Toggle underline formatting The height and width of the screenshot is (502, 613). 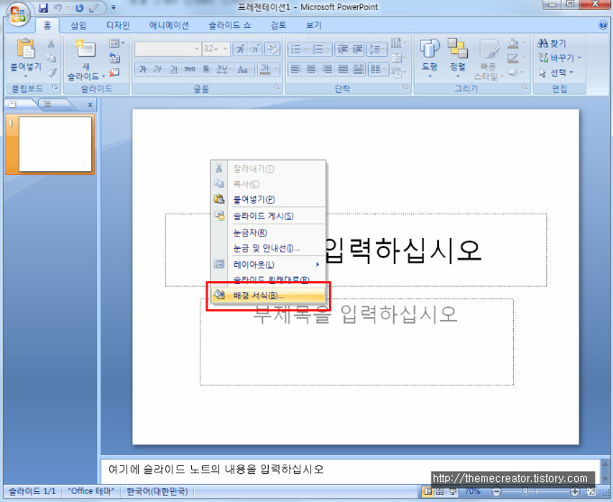tap(174, 69)
